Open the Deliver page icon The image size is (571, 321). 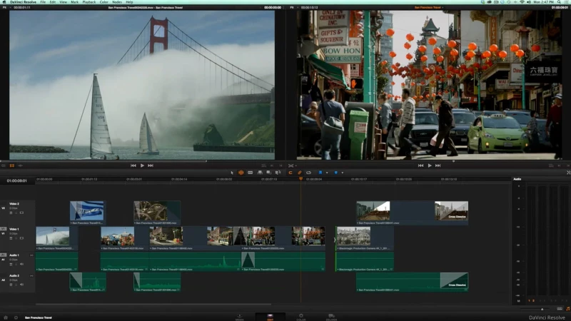click(x=332, y=315)
